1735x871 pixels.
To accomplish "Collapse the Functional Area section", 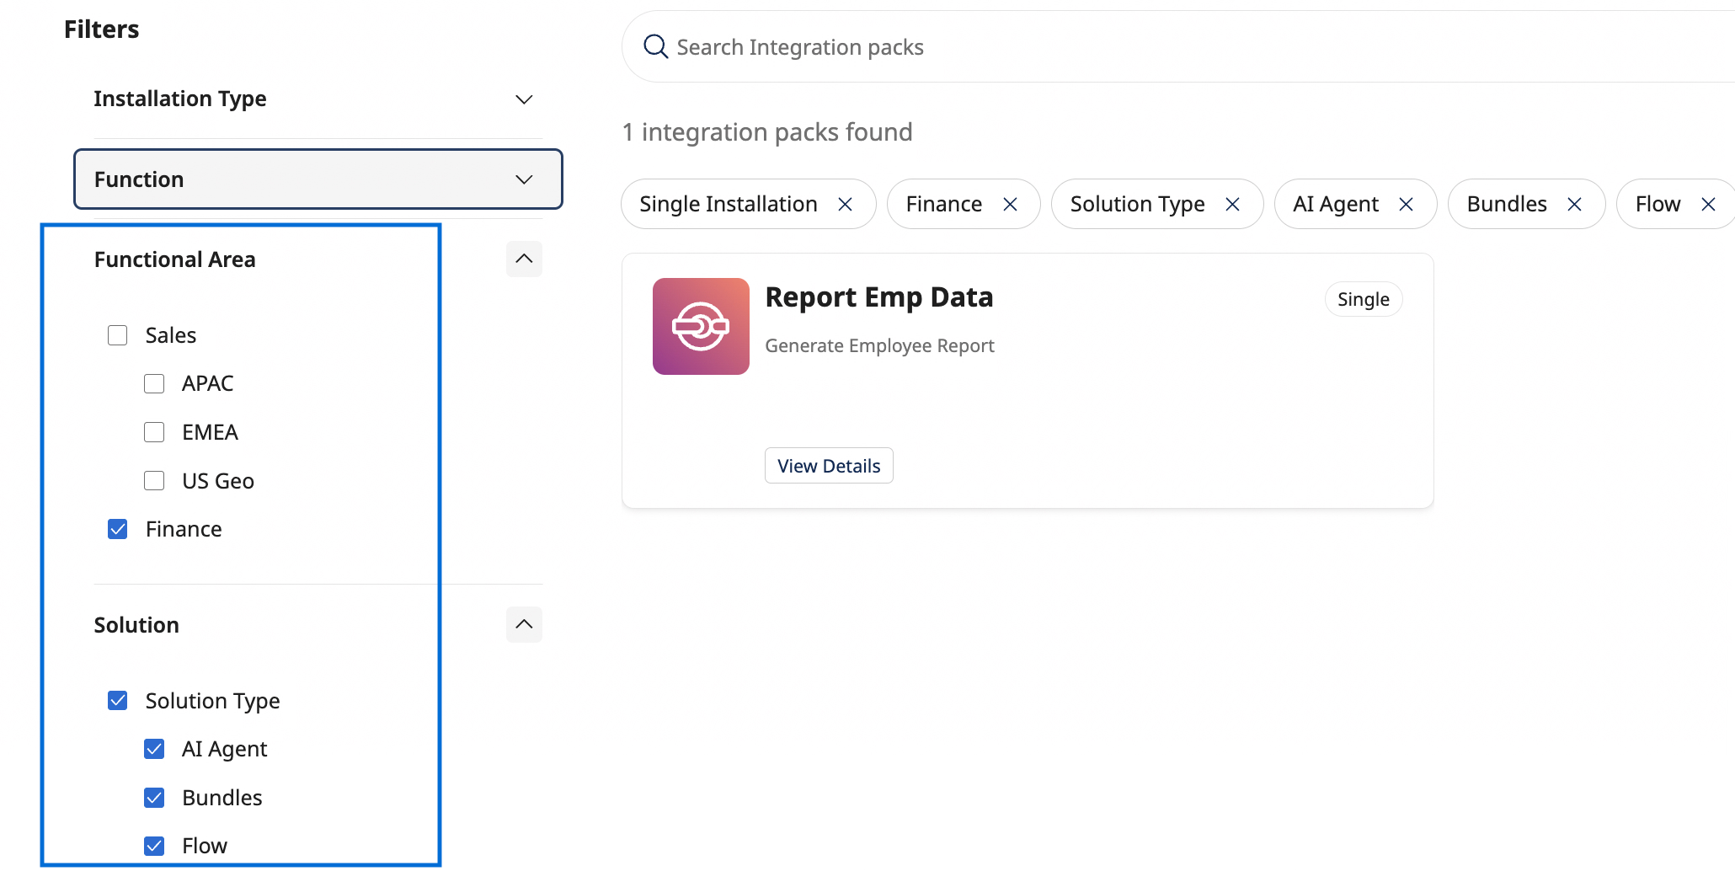I will tap(523, 259).
